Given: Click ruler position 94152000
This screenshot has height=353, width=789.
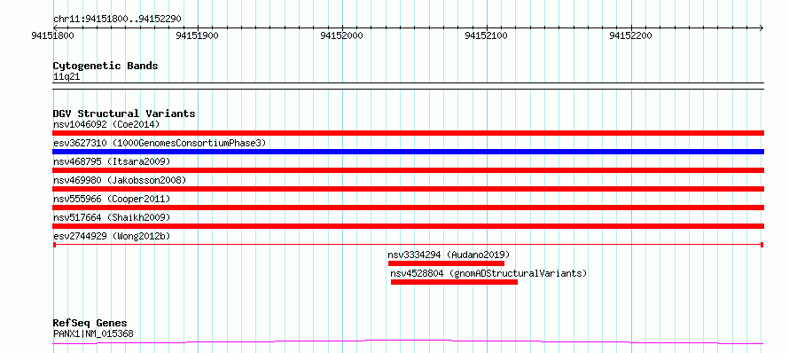Looking at the screenshot, I should coord(342,35).
